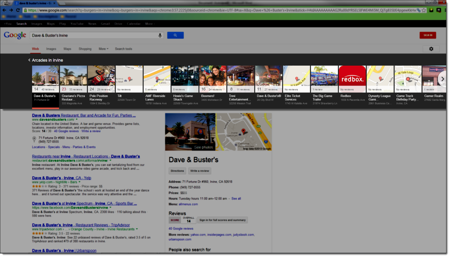Open the More dropdown in search filters
The width and height of the screenshot is (450, 257).
coord(104,49)
